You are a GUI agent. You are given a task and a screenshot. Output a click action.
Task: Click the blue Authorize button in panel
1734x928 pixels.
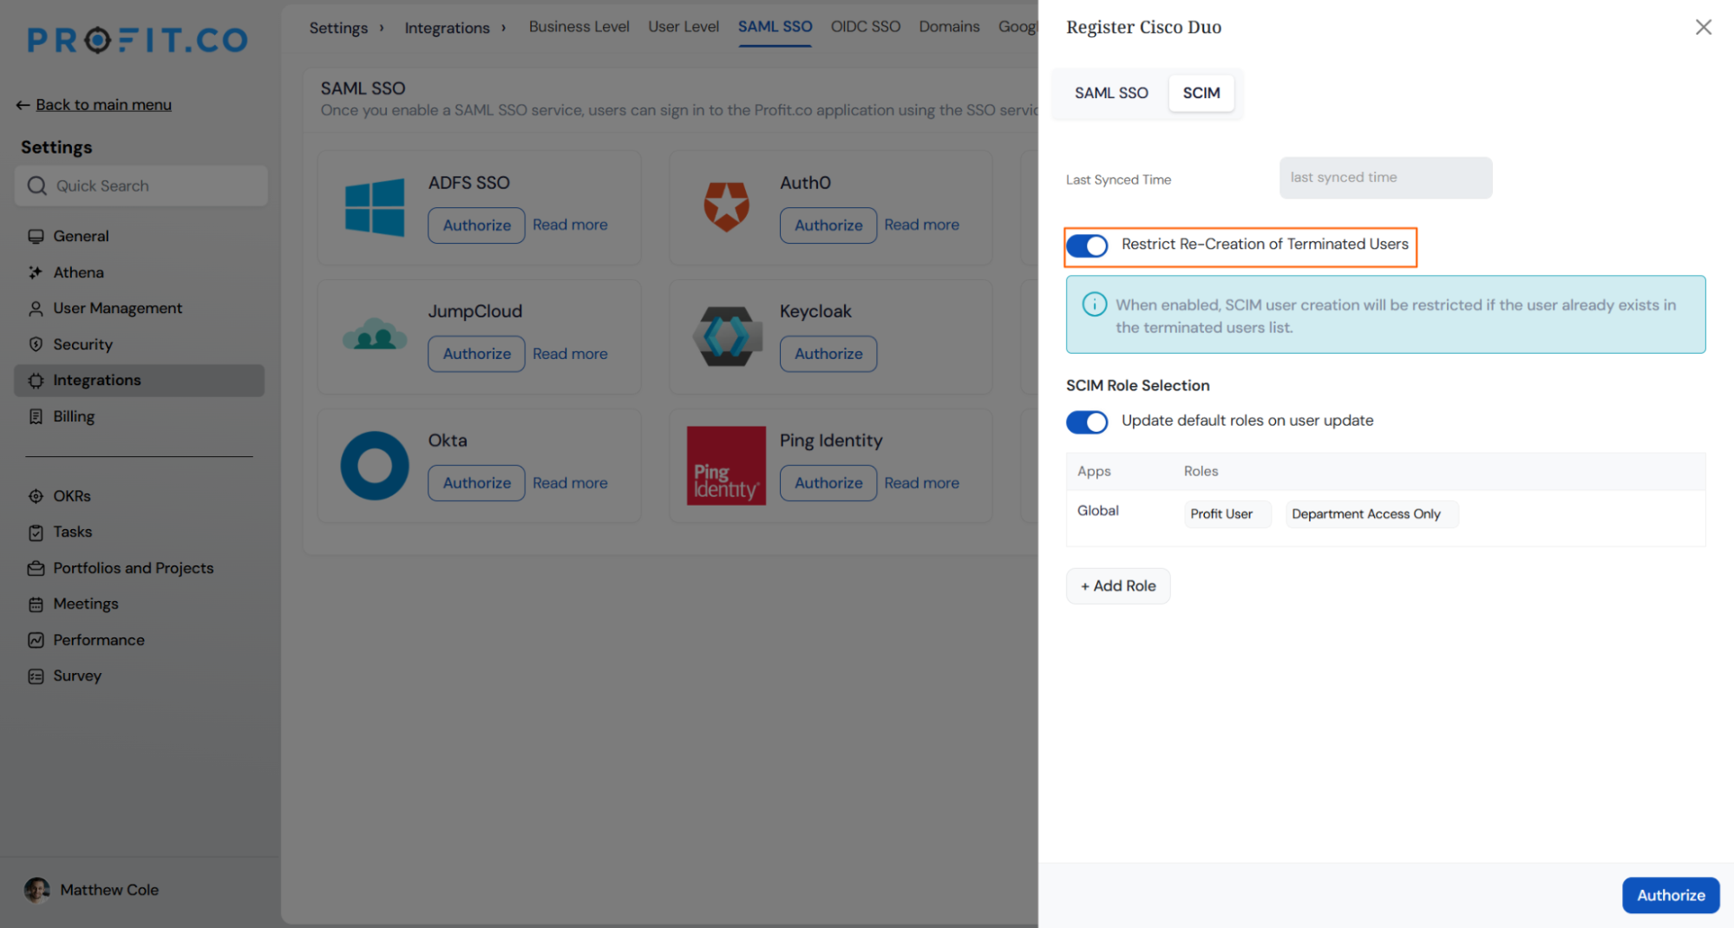[x=1670, y=895]
